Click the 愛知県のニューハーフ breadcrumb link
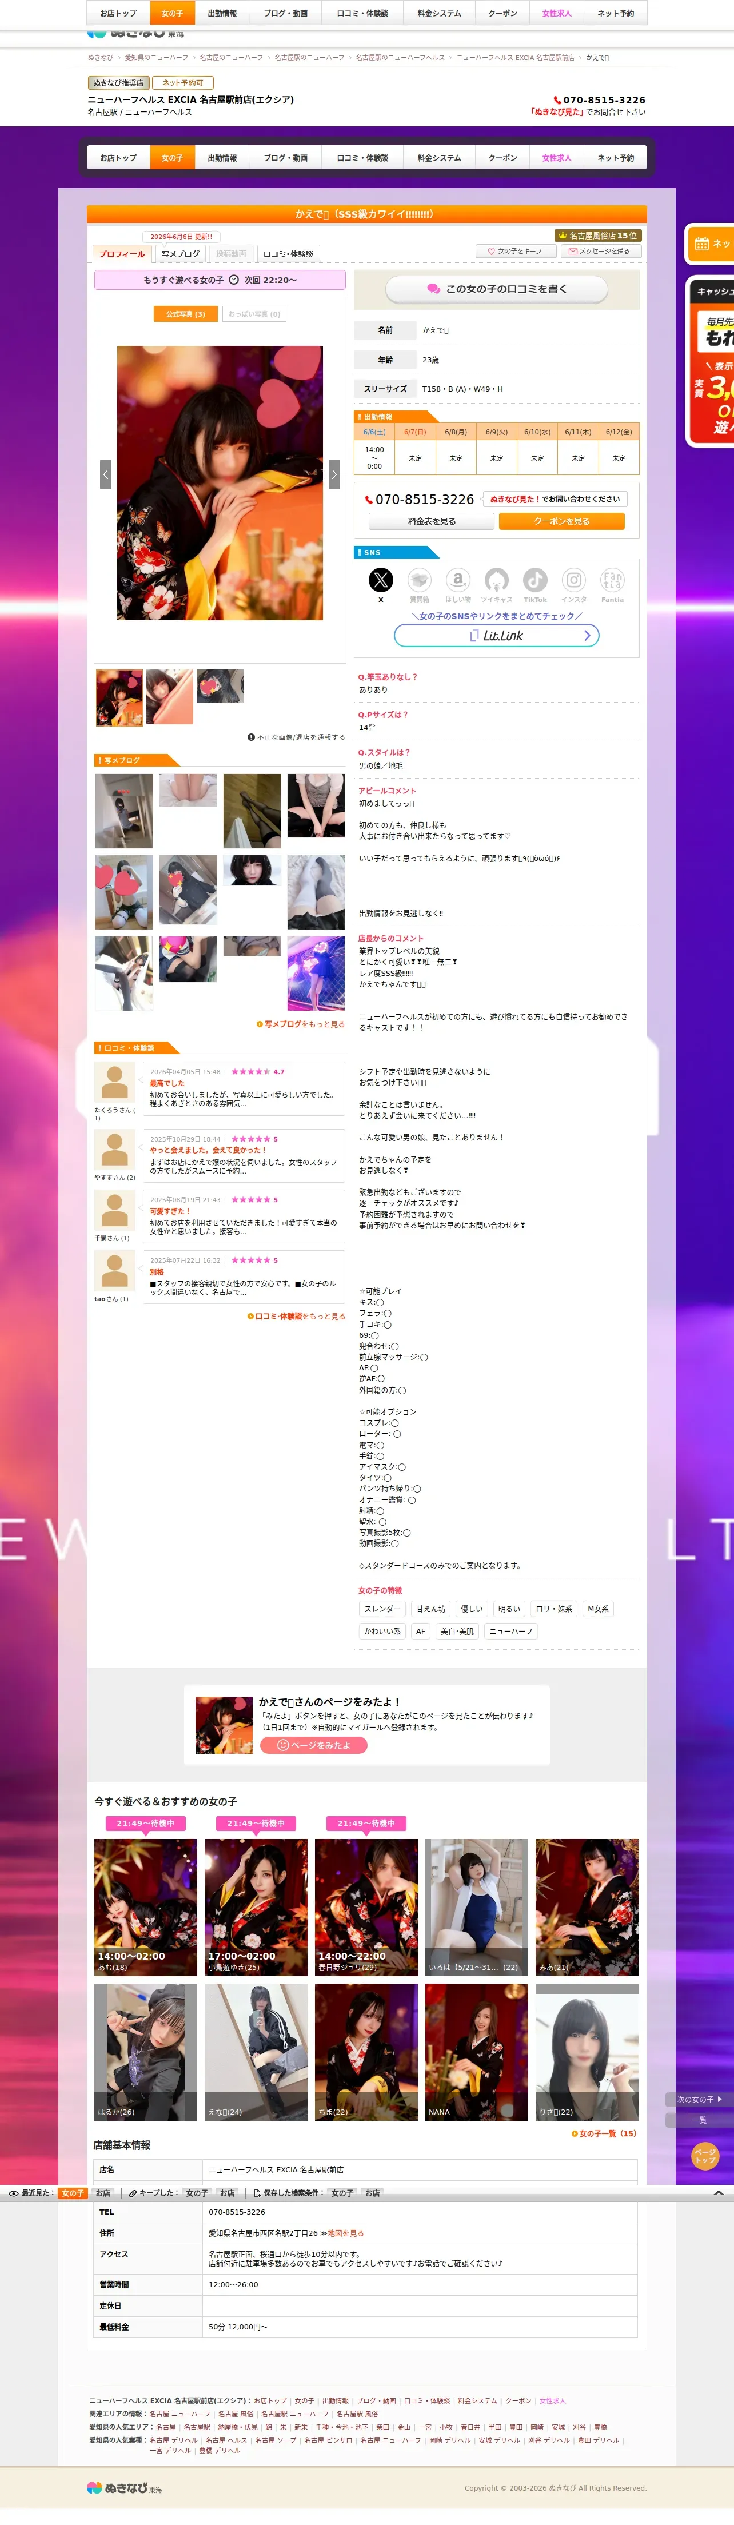This screenshot has height=2525, width=734. pyautogui.click(x=157, y=58)
